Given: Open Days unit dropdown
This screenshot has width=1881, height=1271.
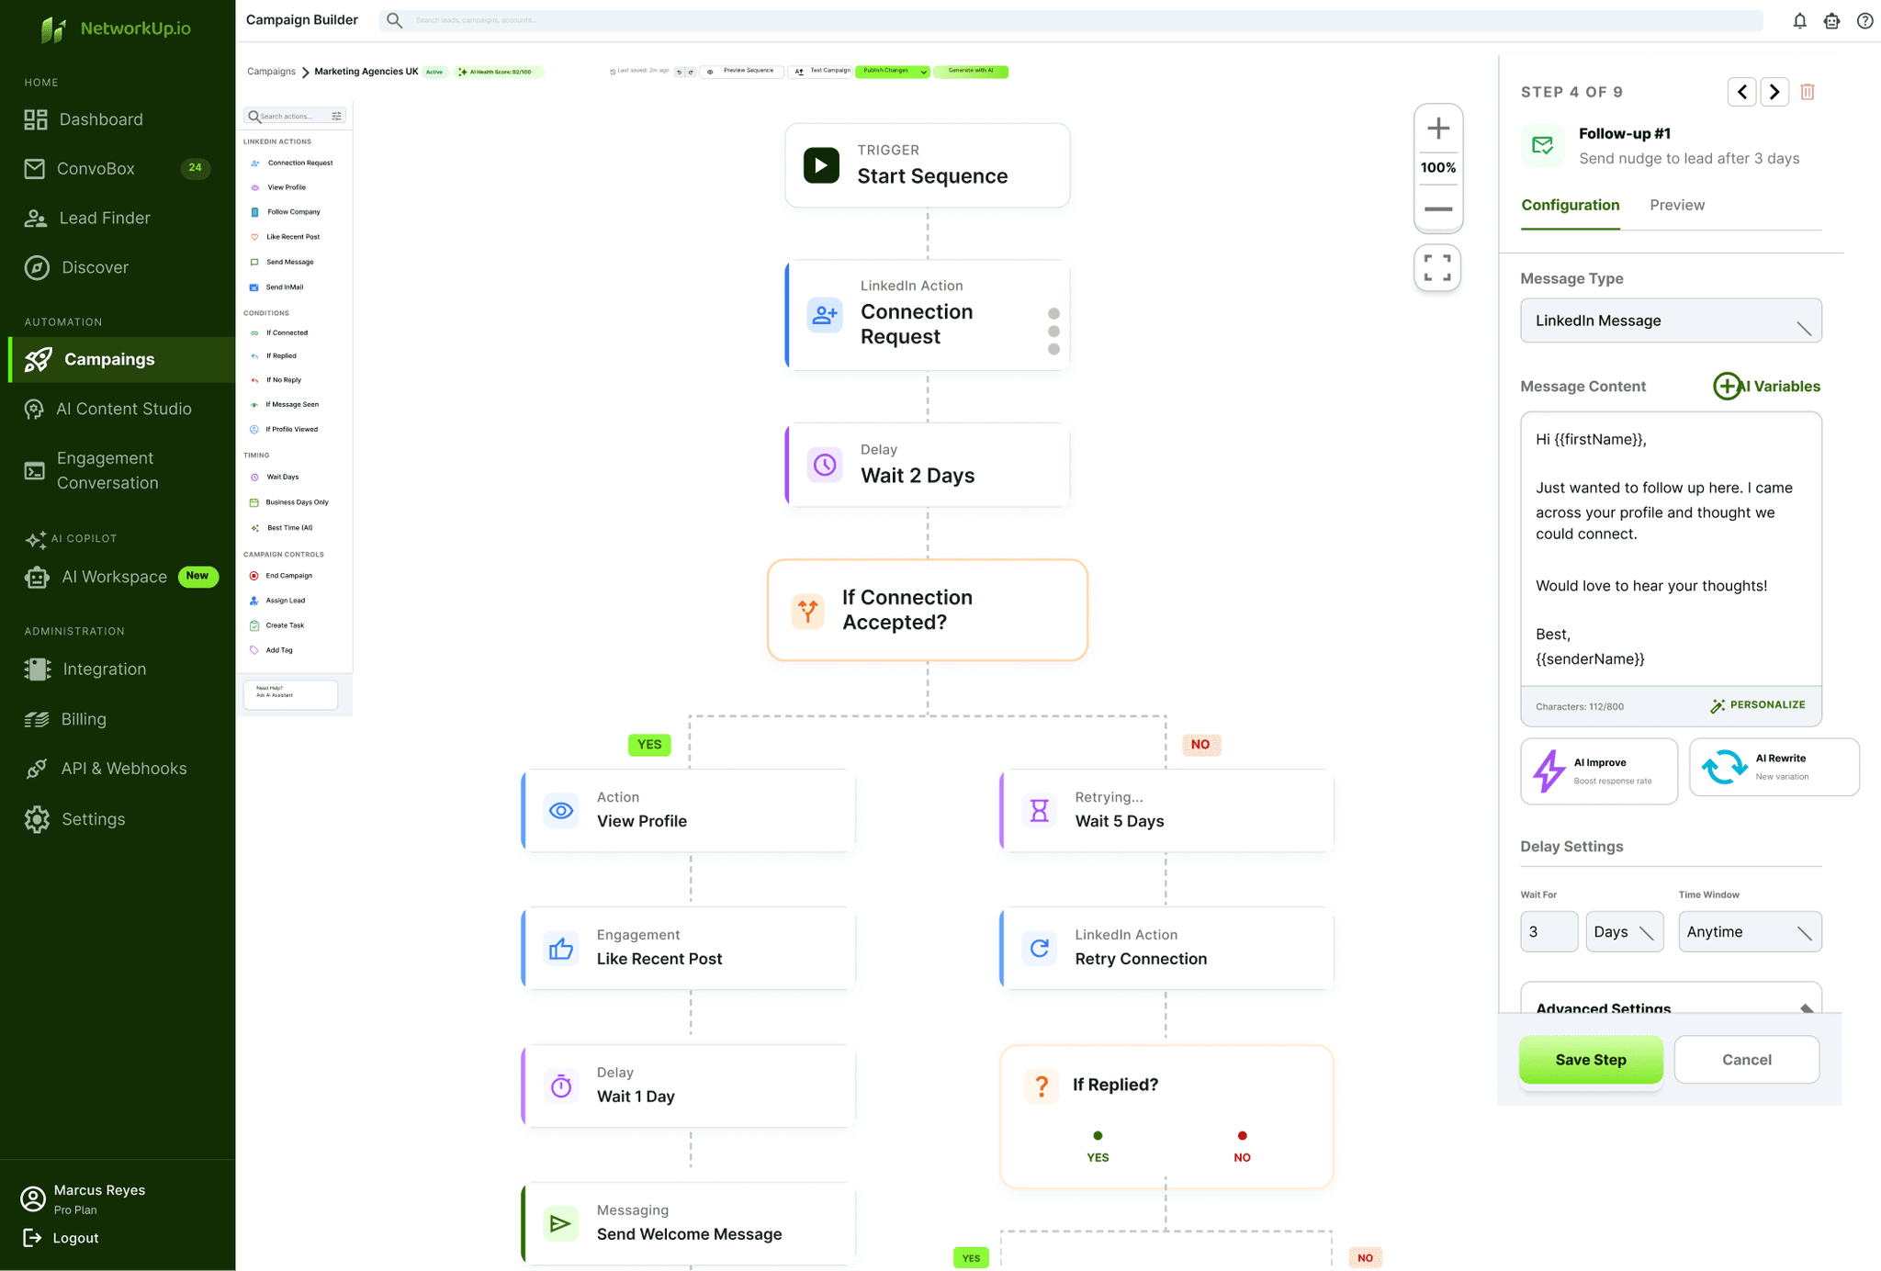Looking at the screenshot, I should click(x=1624, y=931).
